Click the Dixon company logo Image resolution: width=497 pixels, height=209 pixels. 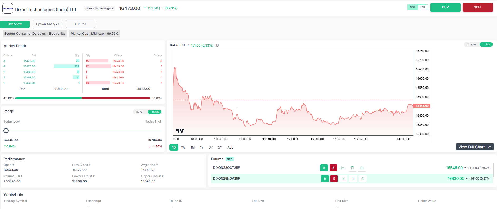[x=8, y=8]
